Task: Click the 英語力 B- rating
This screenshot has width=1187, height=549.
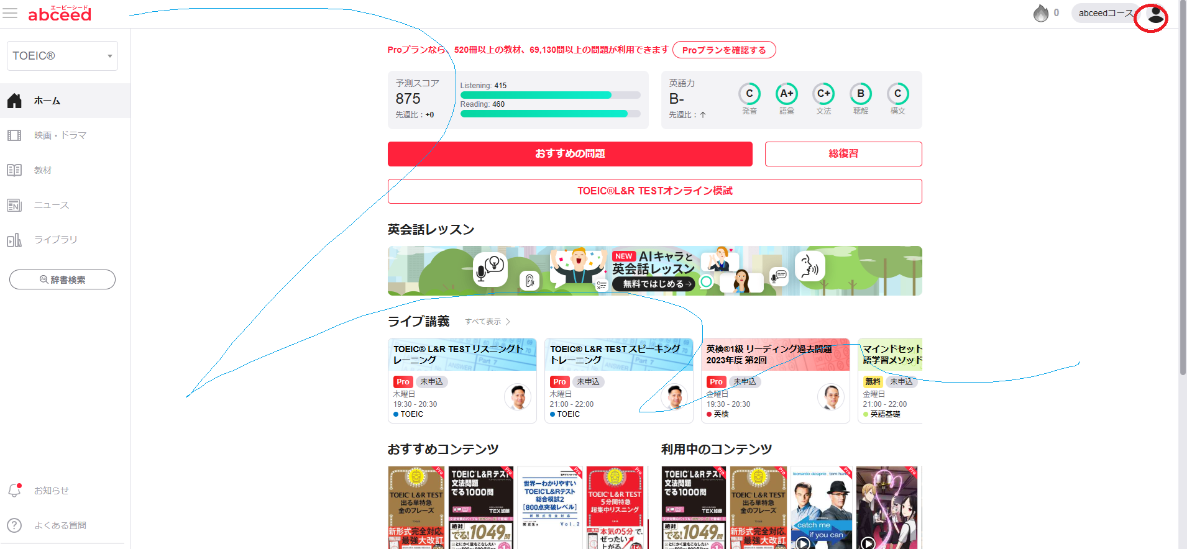Action: point(677,99)
